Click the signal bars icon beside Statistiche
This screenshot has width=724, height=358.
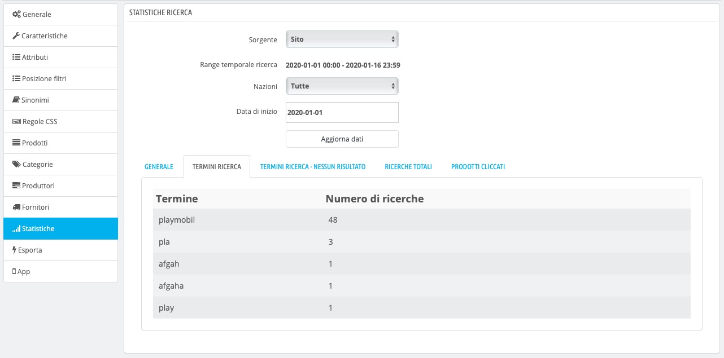tap(16, 229)
